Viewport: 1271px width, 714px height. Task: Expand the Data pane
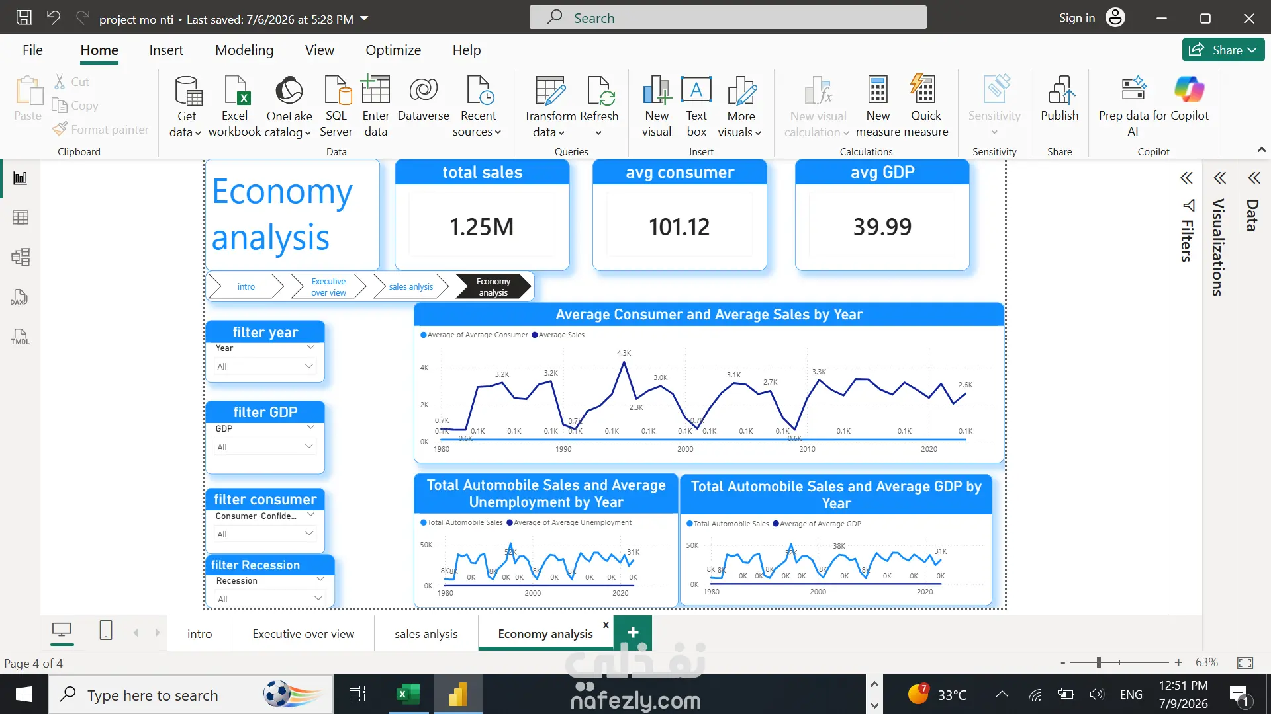(x=1254, y=178)
